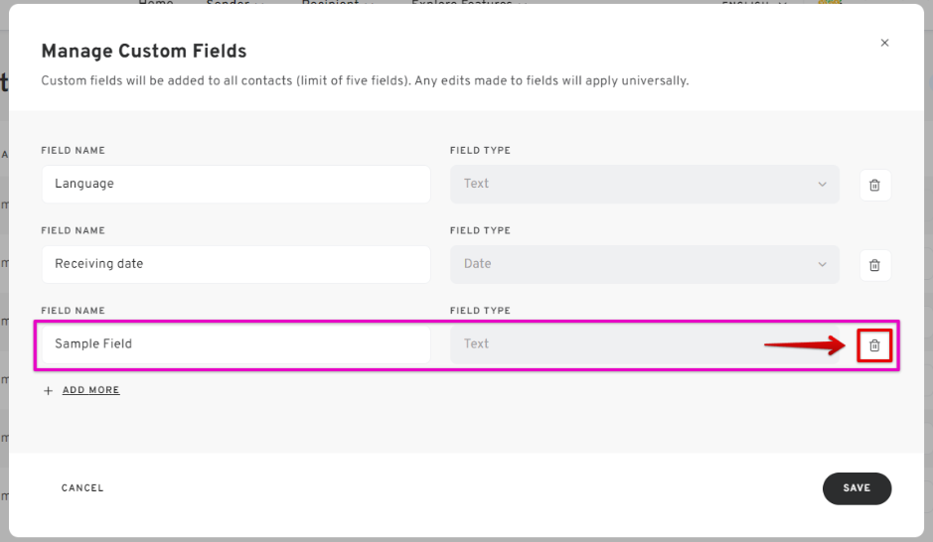Click the chevron in the Date type selector
Viewport: 933px width, 542px height.
[823, 264]
